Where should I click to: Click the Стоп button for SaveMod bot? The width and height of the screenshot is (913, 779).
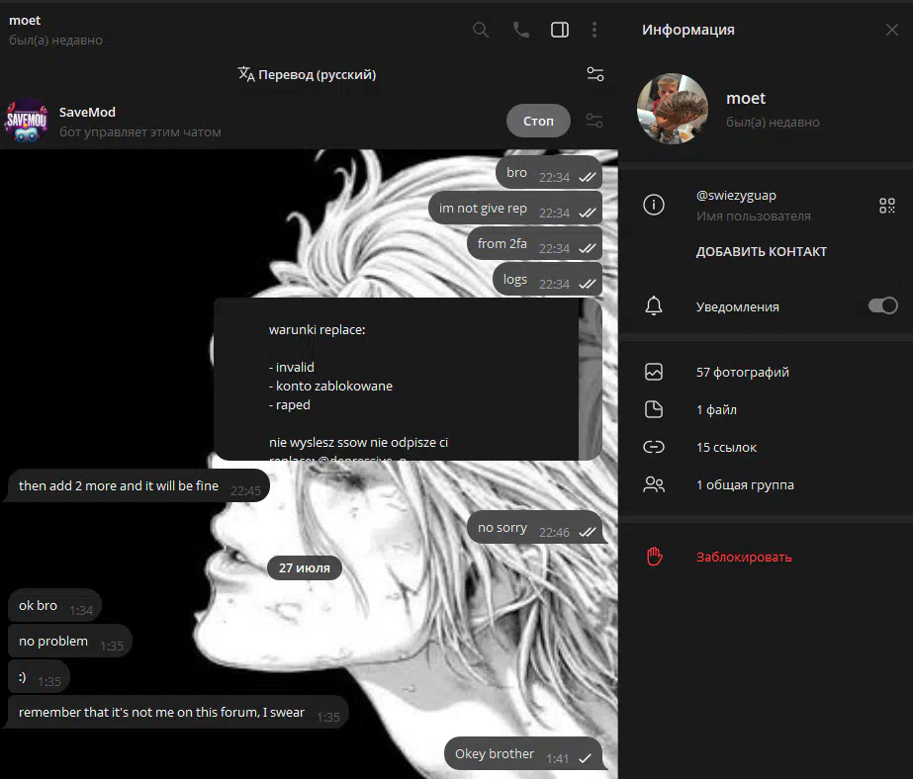tap(538, 121)
